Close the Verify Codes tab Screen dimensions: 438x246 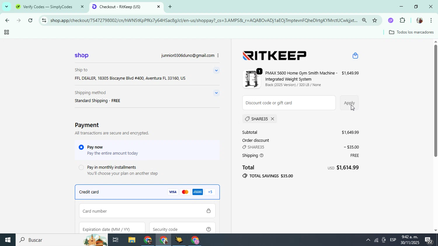(82, 6)
